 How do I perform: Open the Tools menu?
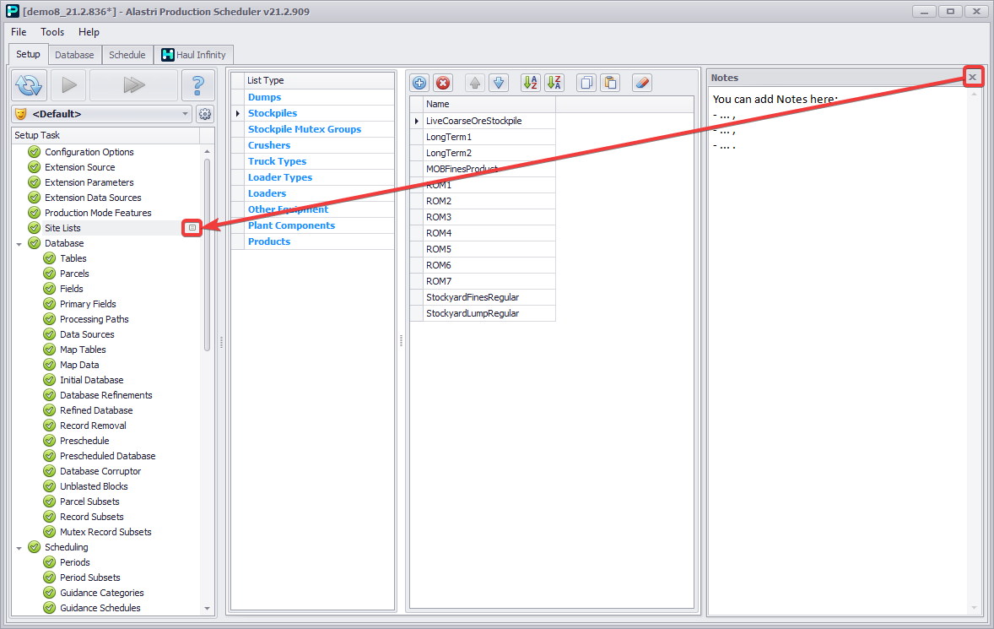pyautogui.click(x=52, y=32)
